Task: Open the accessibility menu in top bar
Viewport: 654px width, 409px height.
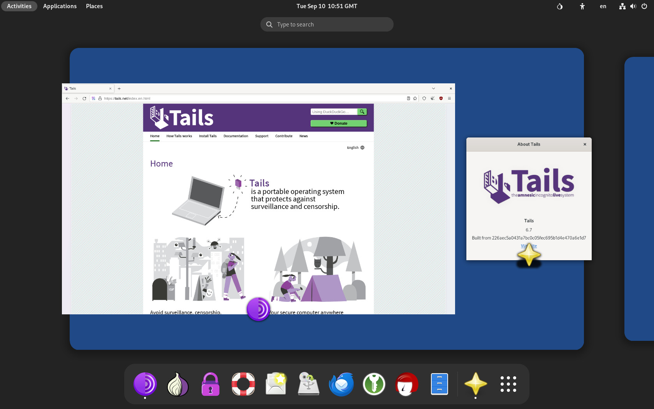Action: (x=582, y=6)
